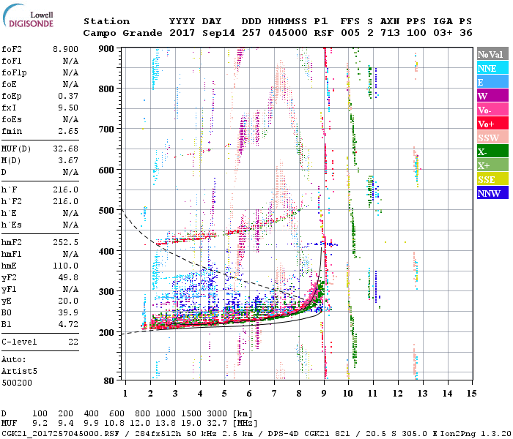This screenshot has width=513, height=439.
Task: Click the MUF 32.7 value in bottom table
Action: coord(217,424)
